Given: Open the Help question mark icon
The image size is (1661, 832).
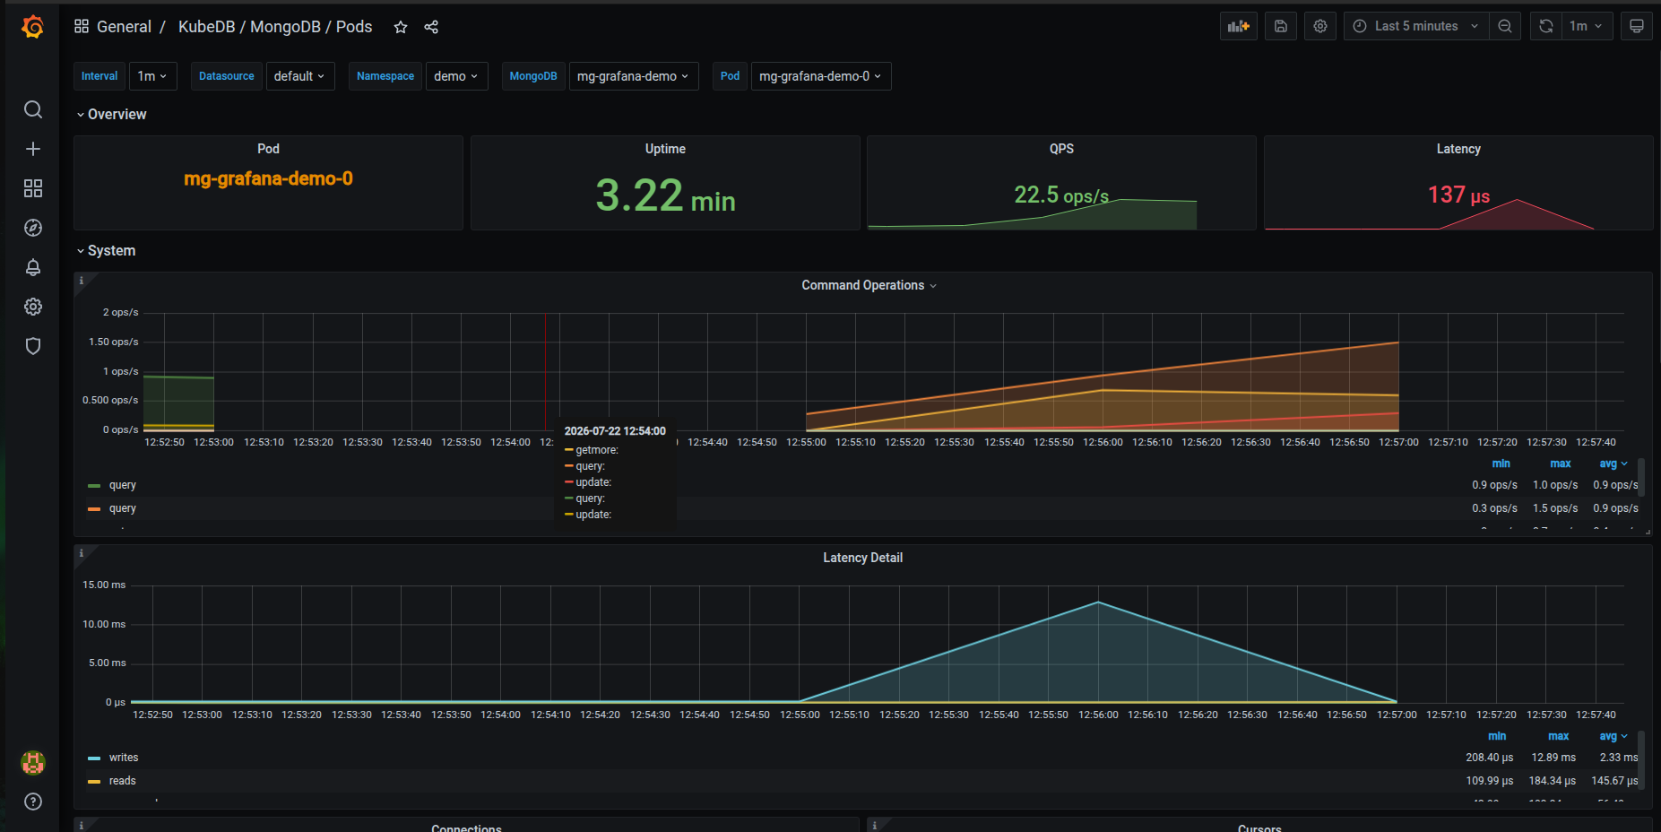Looking at the screenshot, I should [x=33, y=802].
